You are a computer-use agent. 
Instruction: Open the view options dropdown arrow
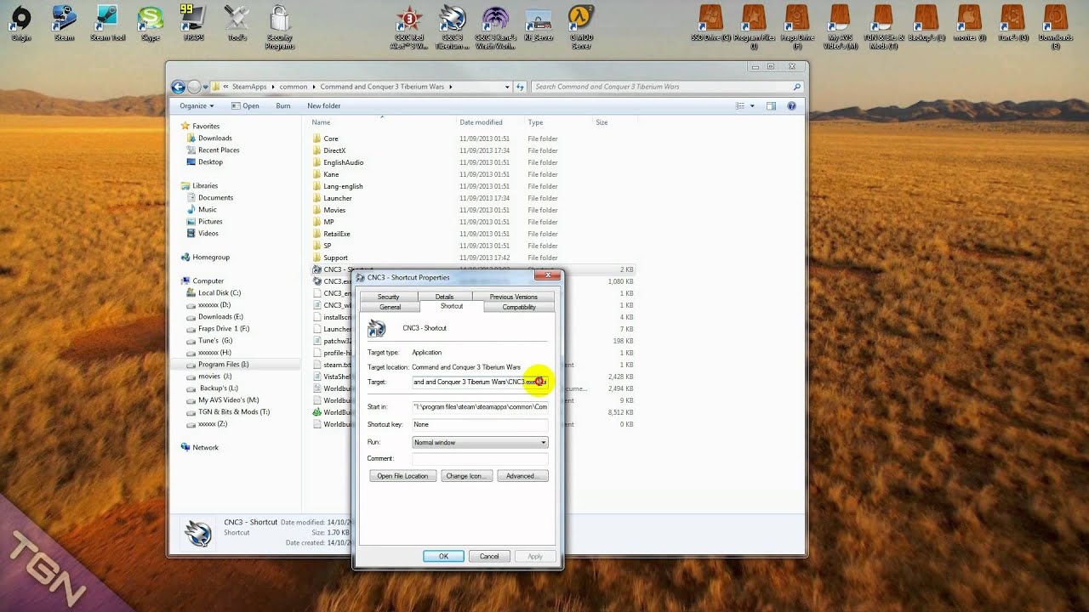(752, 106)
